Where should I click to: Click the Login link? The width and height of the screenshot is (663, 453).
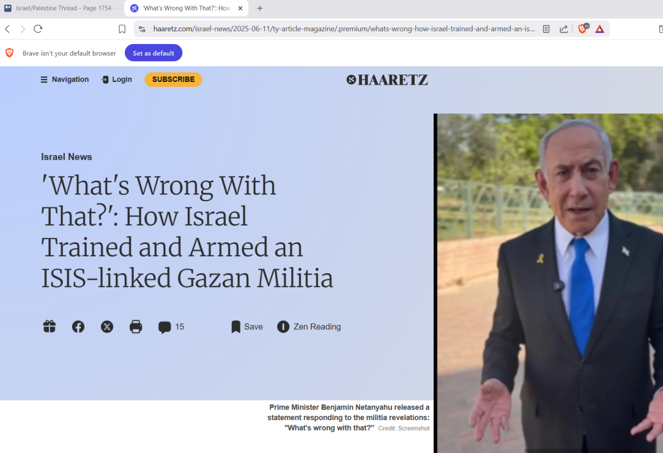pyautogui.click(x=117, y=79)
